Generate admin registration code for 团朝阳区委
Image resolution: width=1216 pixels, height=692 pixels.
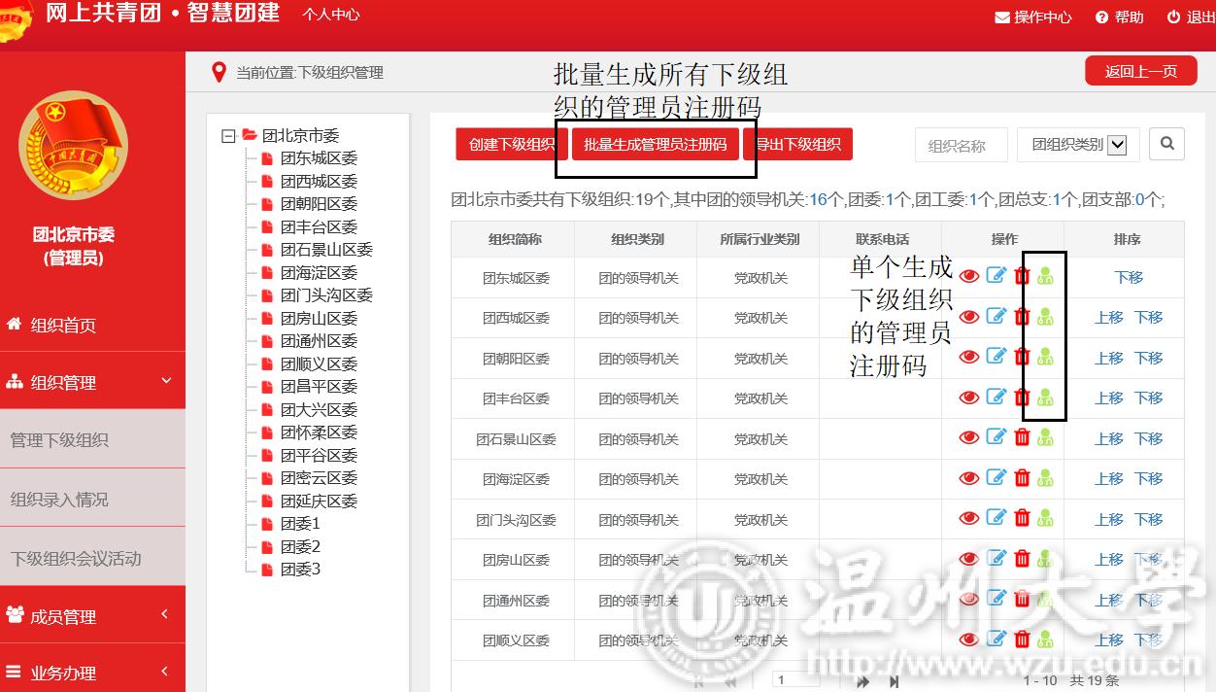(1045, 357)
